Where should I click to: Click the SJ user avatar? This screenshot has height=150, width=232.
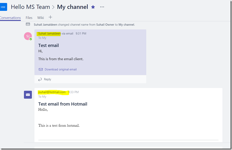(28, 36)
